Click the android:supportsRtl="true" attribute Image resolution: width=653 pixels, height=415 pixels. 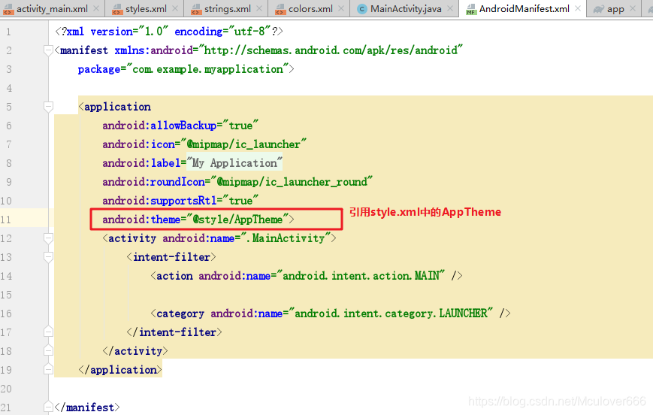tap(180, 201)
